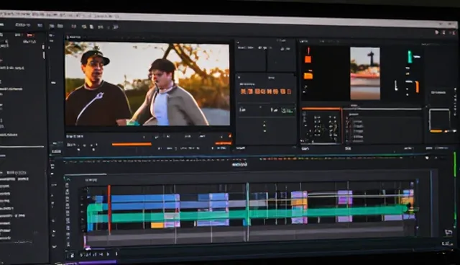Click the program monitor video preview
The image size is (460, 265).
point(147,84)
